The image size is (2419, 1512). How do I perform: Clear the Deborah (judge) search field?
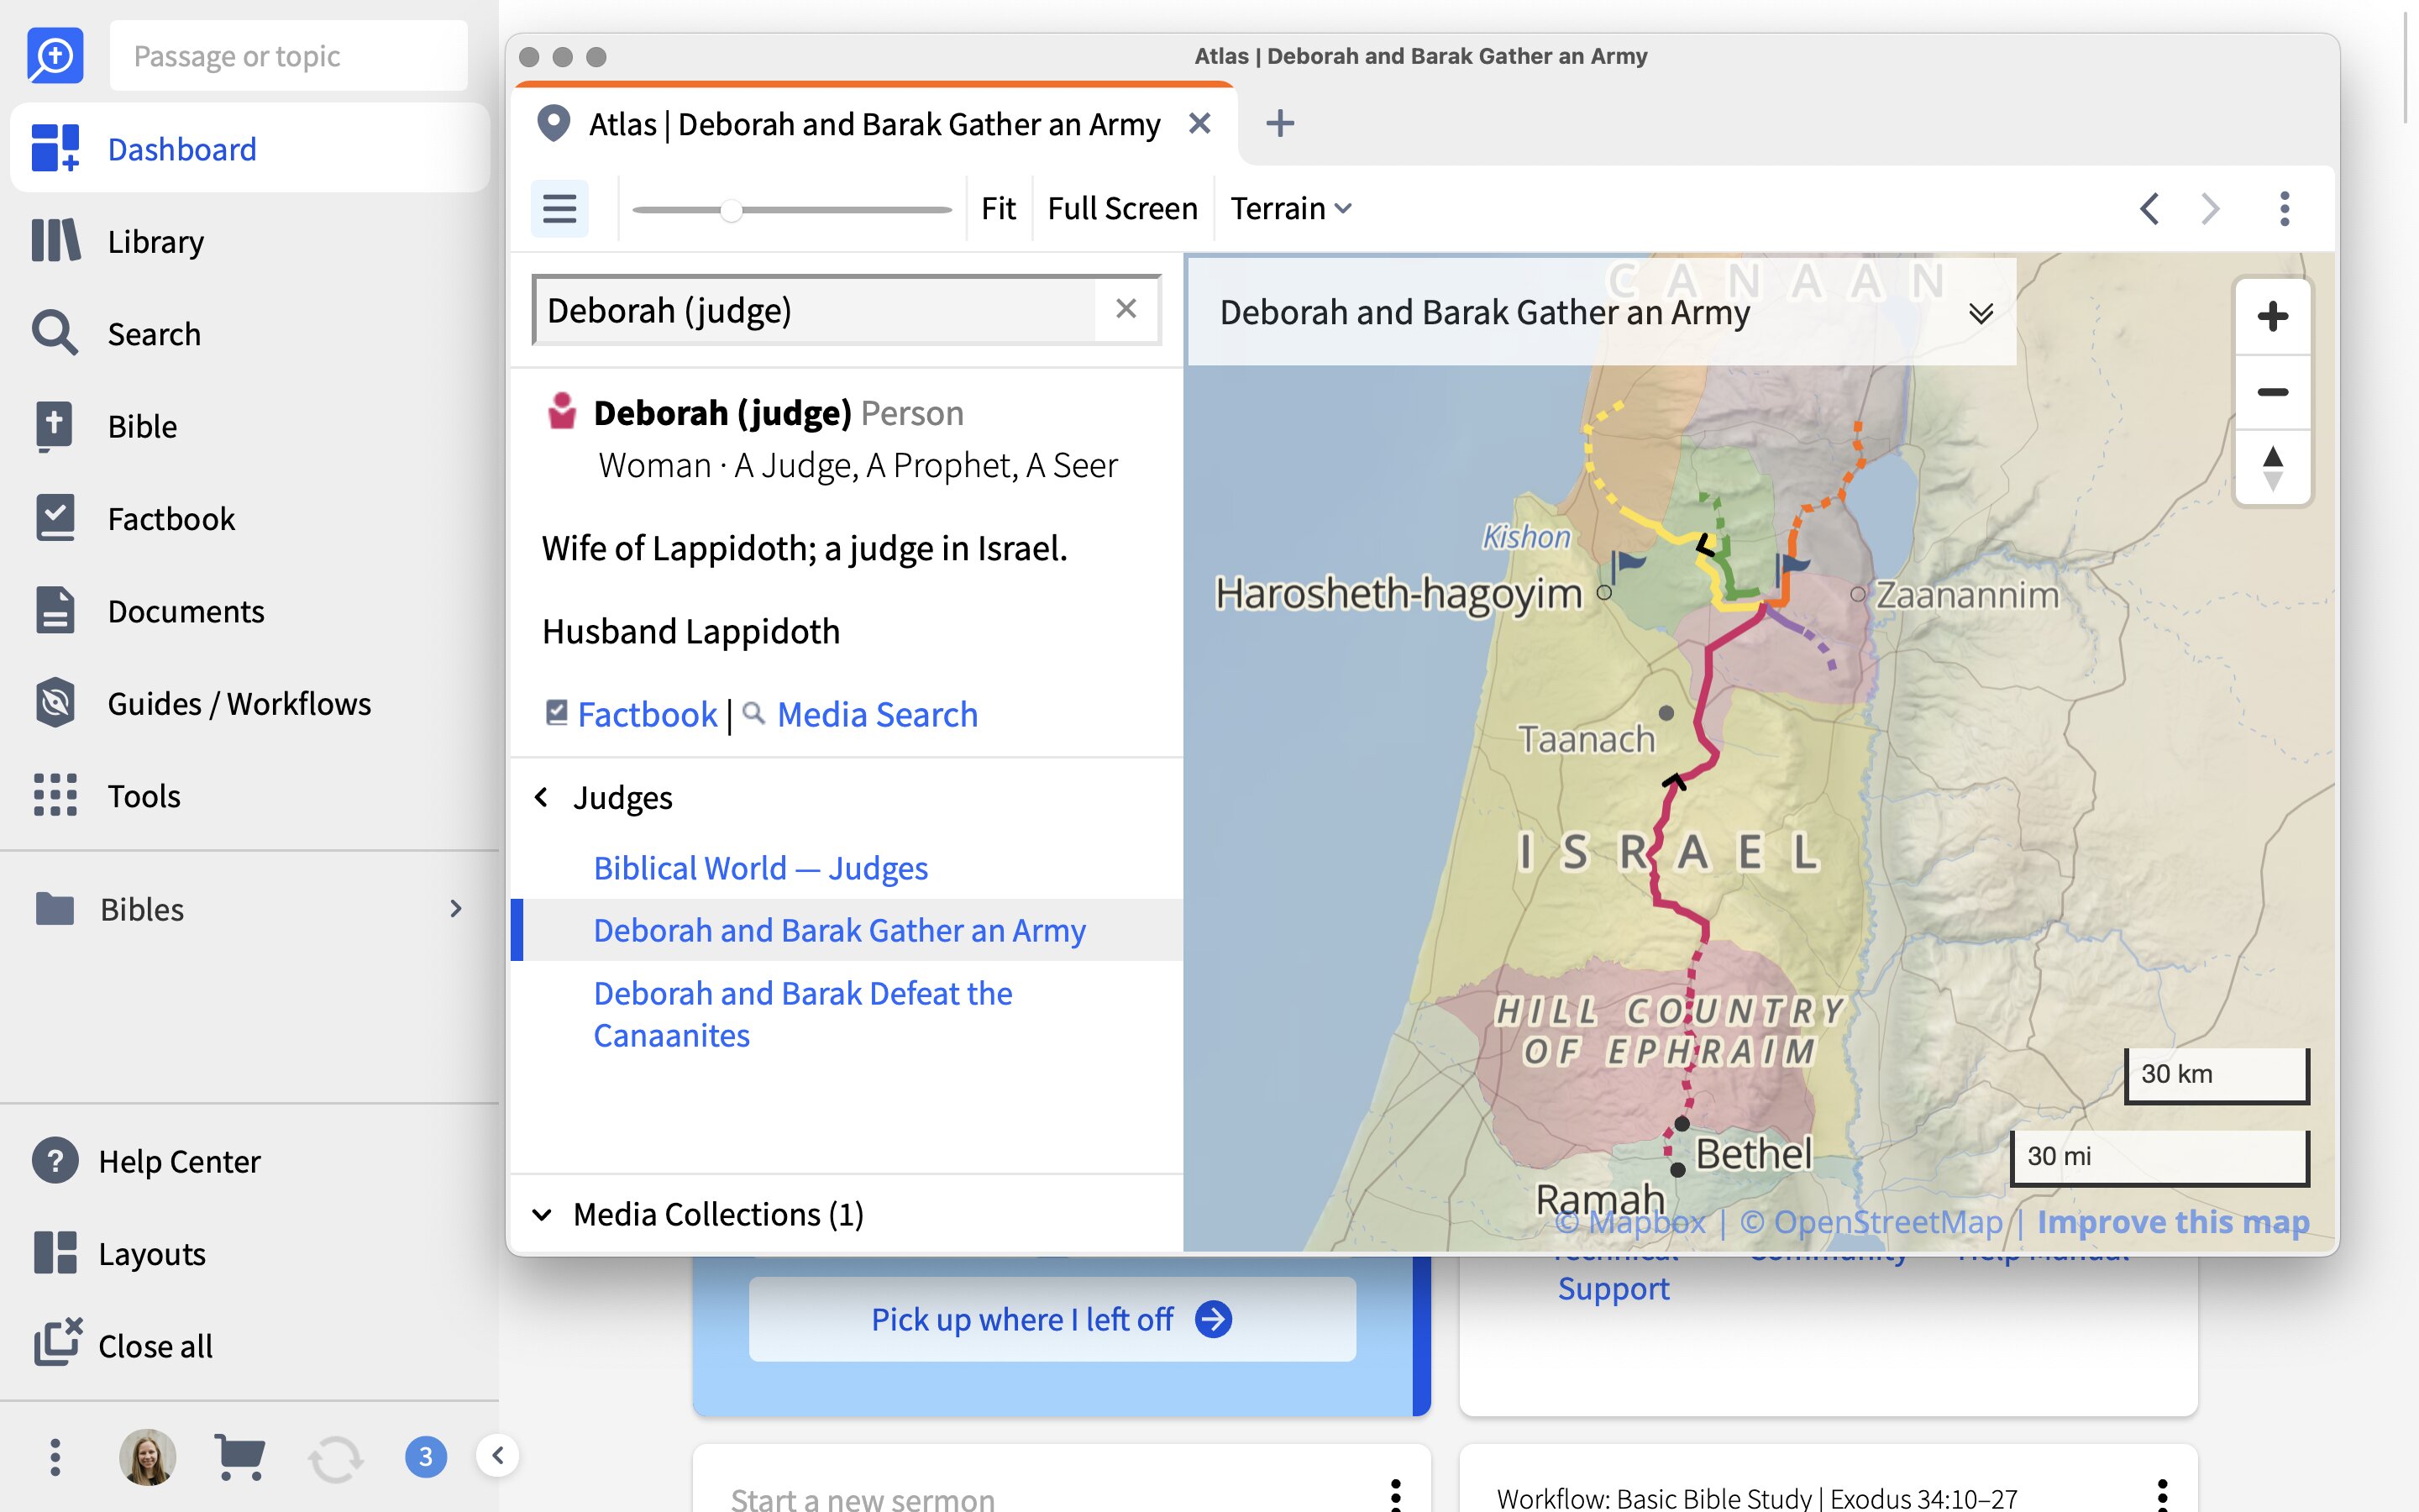pos(1126,309)
